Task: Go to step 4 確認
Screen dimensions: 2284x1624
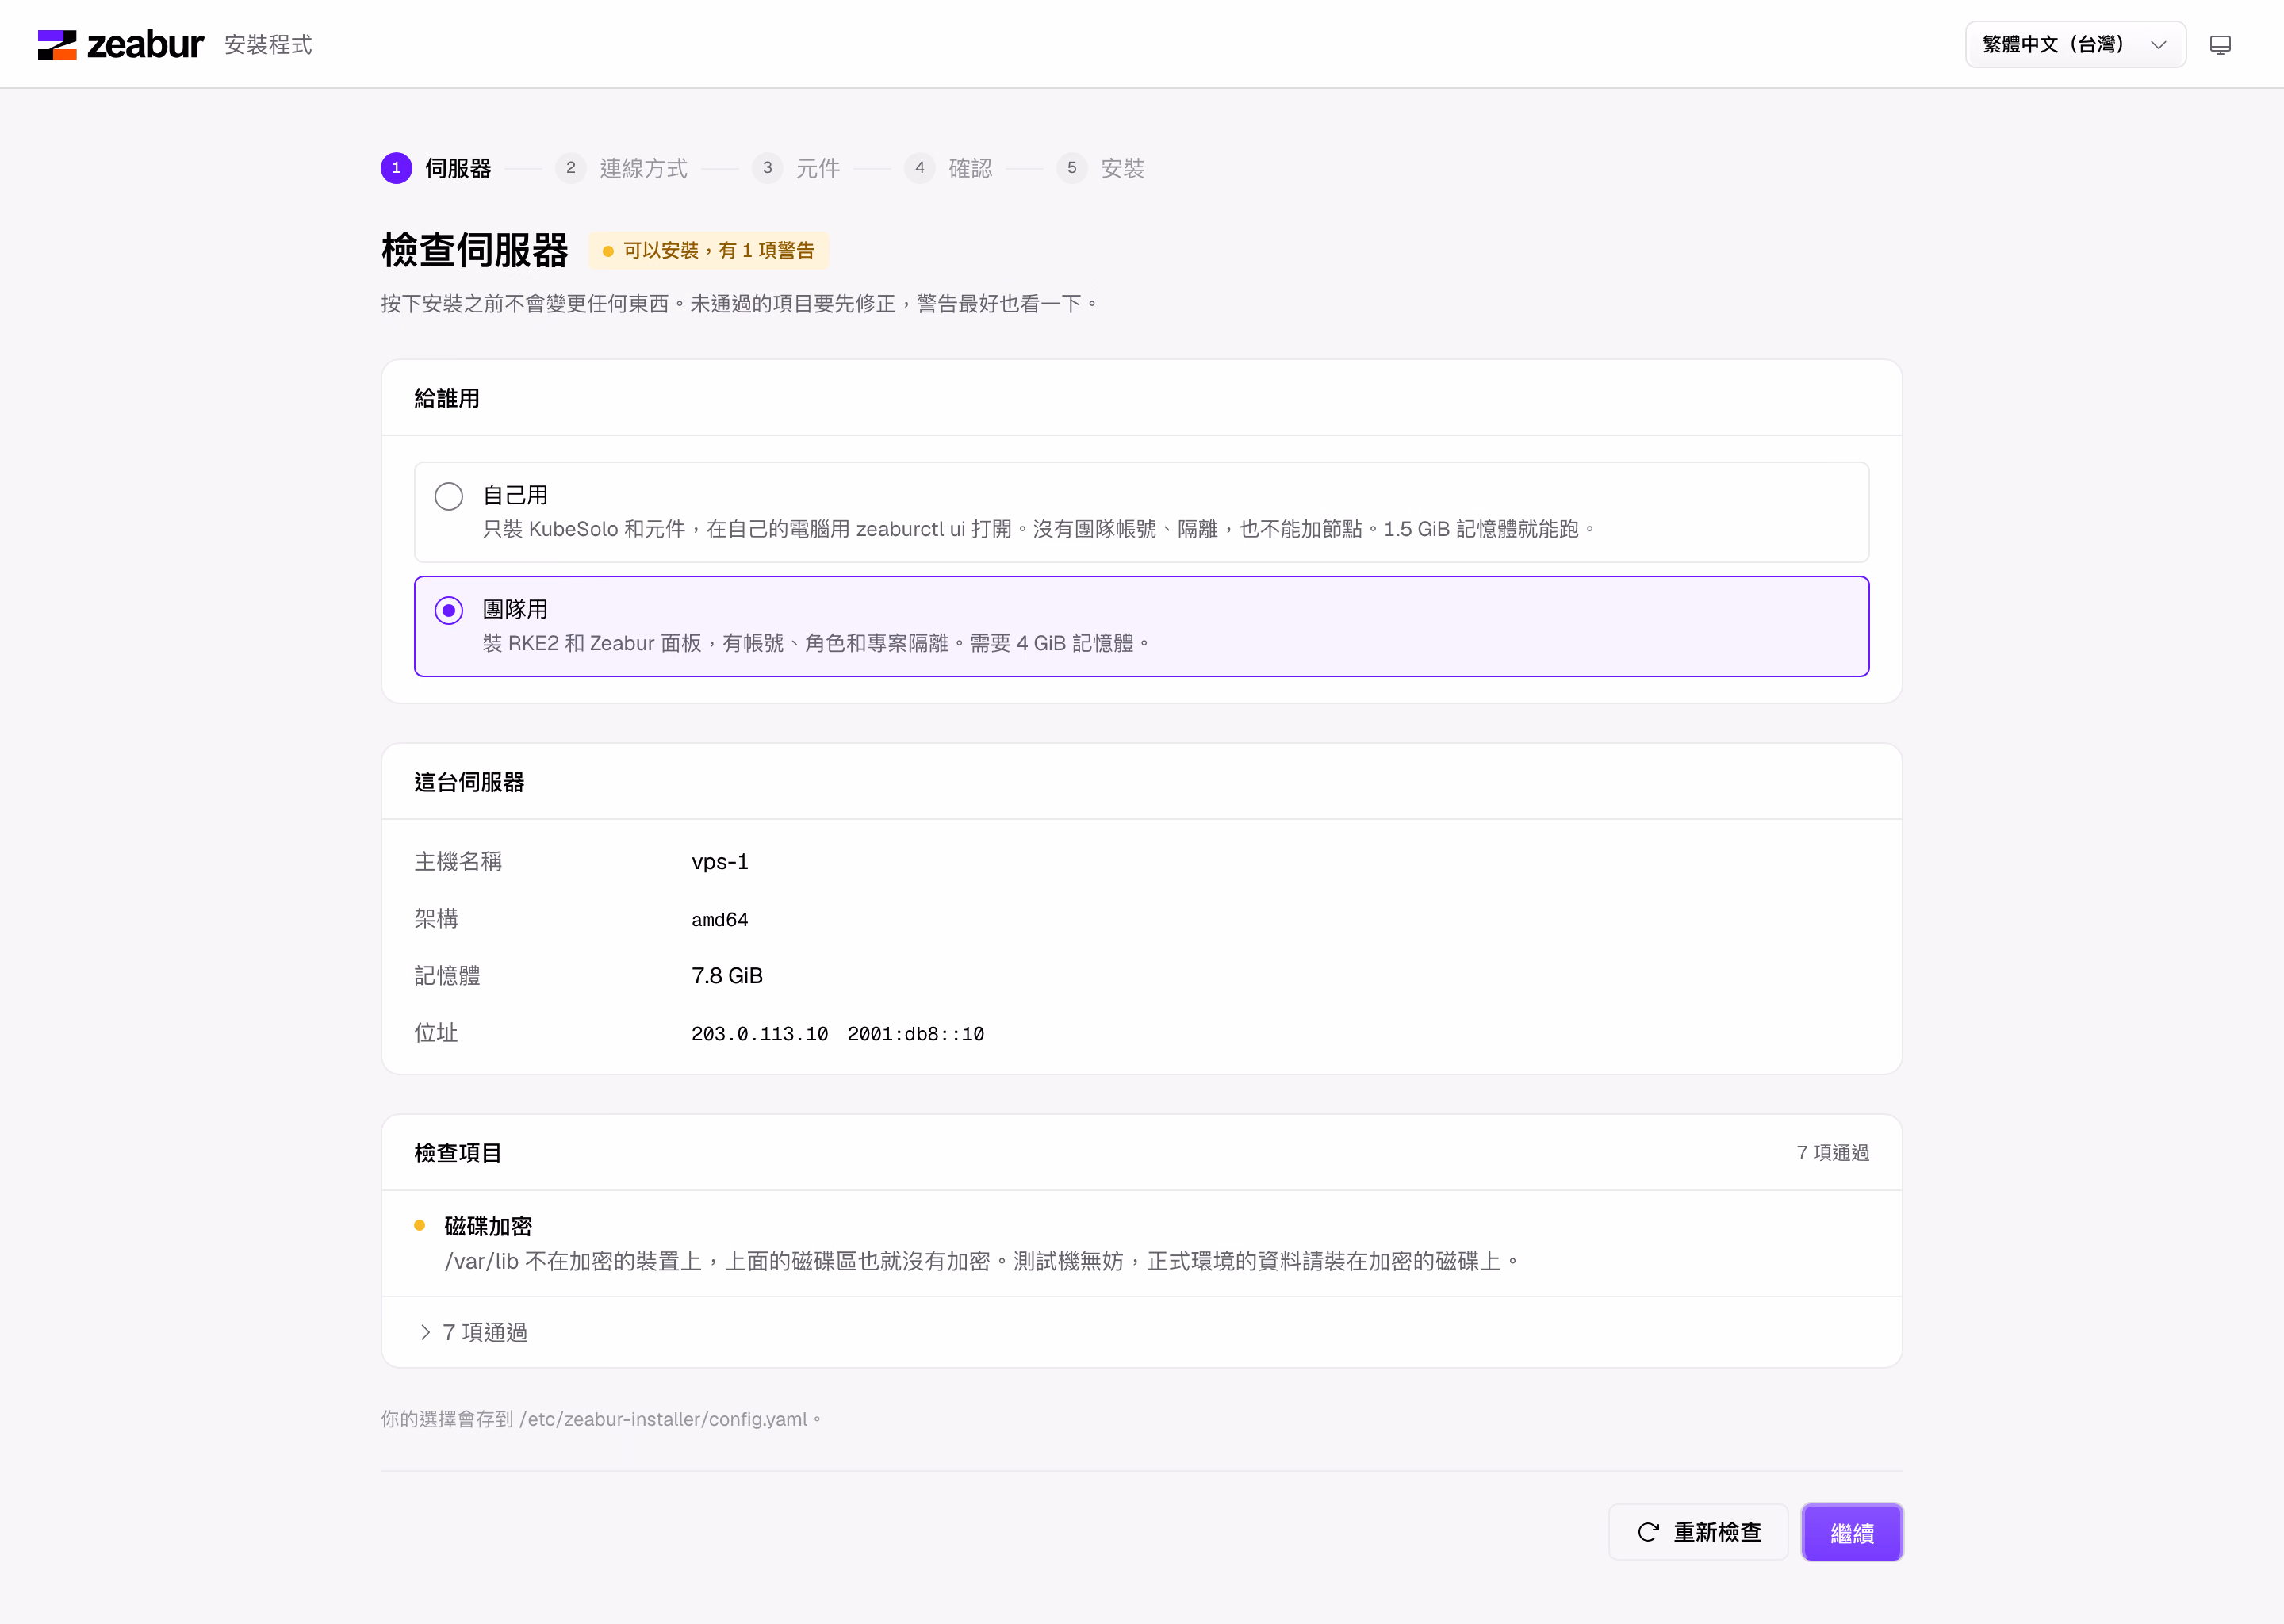Action: click(948, 168)
